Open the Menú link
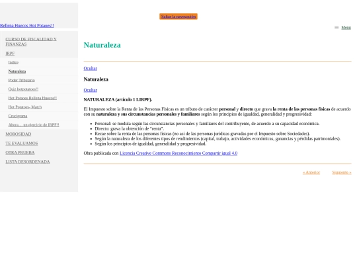The width and height of the screenshot is (357, 268). point(346,28)
